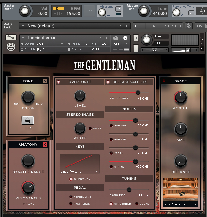
Task: Open The Gentleman instrument menu arrow
Action: pyautogui.click(x=23, y=38)
